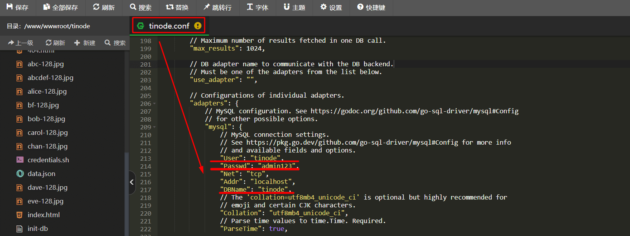
Task: Click the image icon beside dave-128.jpg
Action: tap(19, 187)
